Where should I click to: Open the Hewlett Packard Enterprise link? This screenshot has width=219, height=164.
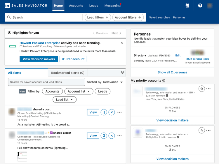tap(40, 43)
